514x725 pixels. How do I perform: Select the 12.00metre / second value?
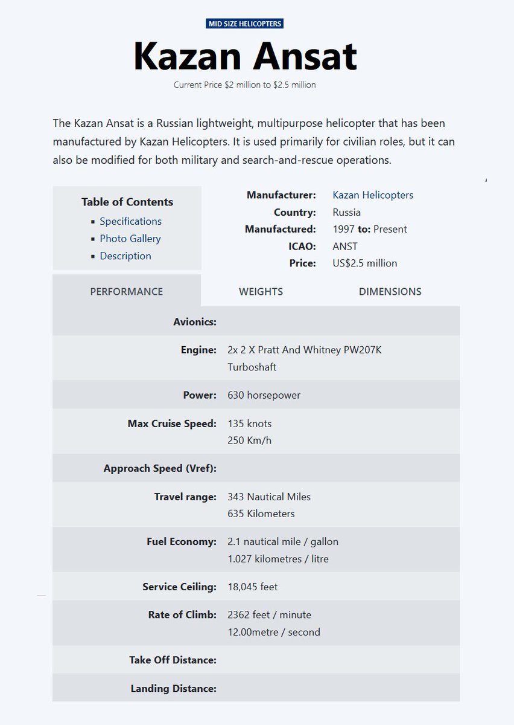tap(274, 632)
